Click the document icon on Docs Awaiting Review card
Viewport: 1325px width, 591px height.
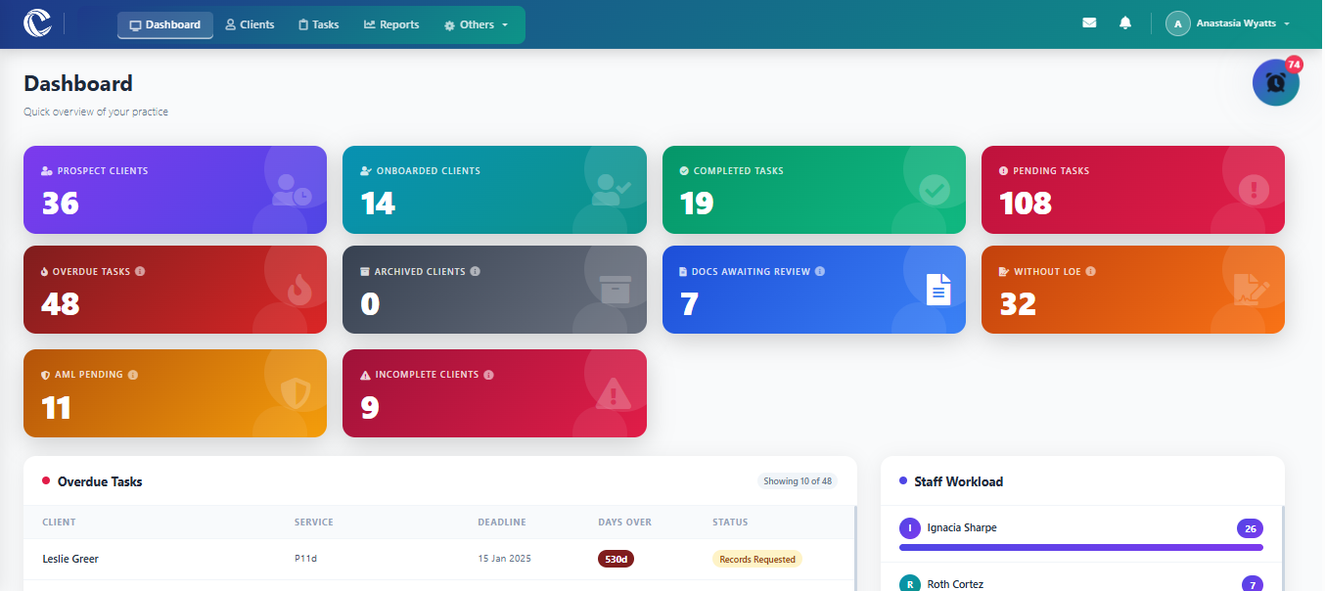coord(938,290)
